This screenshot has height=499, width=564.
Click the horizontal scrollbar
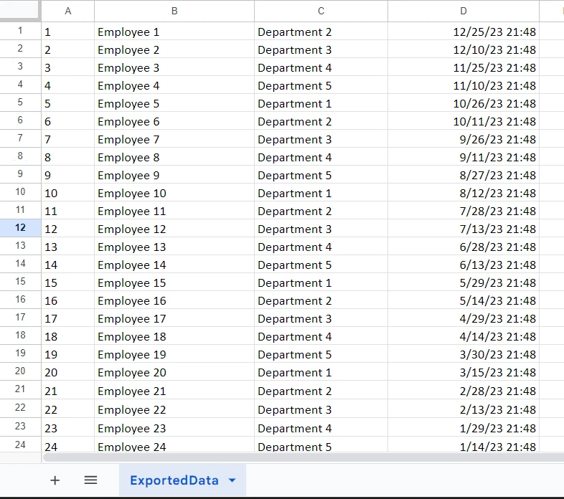pos(287,457)
